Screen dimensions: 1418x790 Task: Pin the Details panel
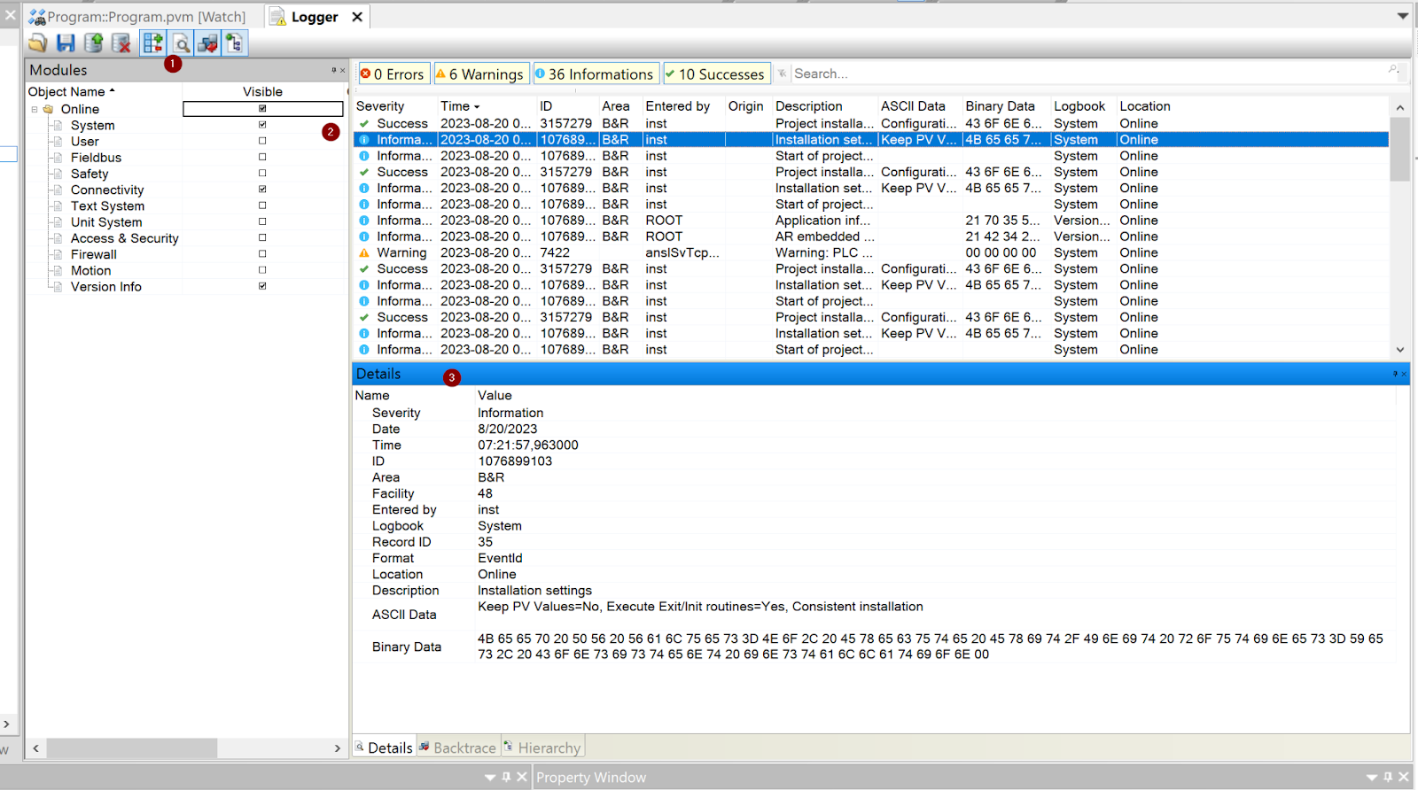click(1395, 374)
